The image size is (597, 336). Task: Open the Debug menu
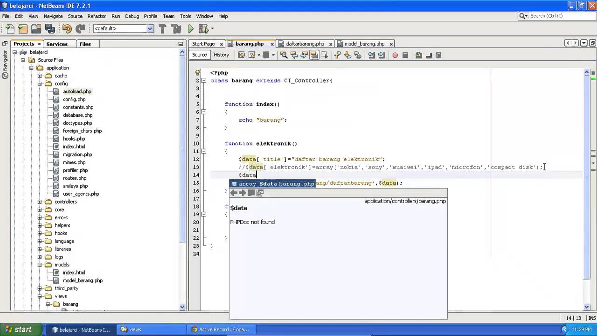point(132,16)
